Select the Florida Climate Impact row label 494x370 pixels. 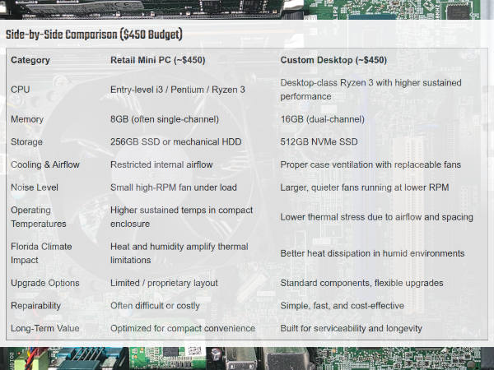42,252
